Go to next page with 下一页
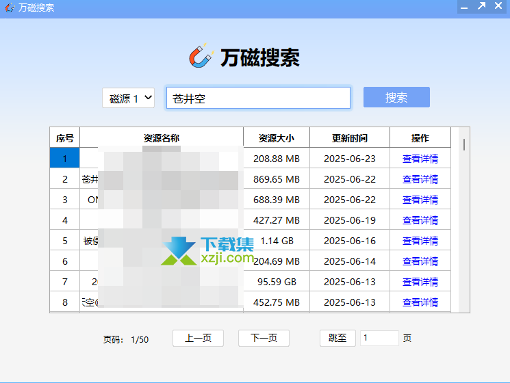The height and width of the screenshot is (383, 510). (264, 338)
